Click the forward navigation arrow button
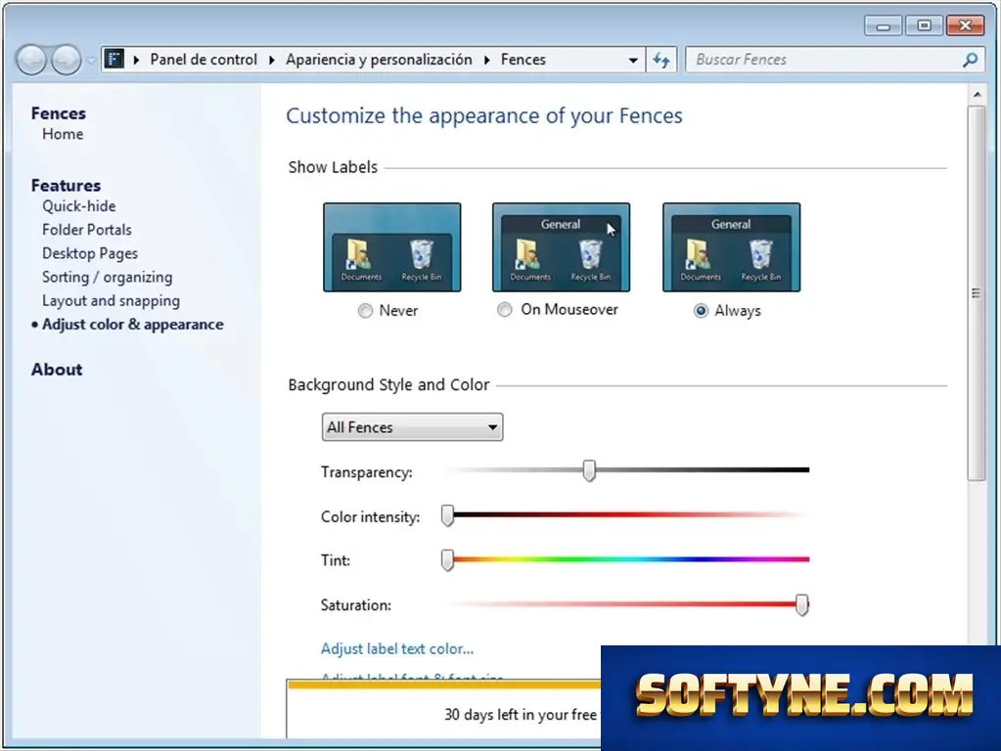Image resolution: width=1001 pixels, height=751 pixels. click(67, 60)
